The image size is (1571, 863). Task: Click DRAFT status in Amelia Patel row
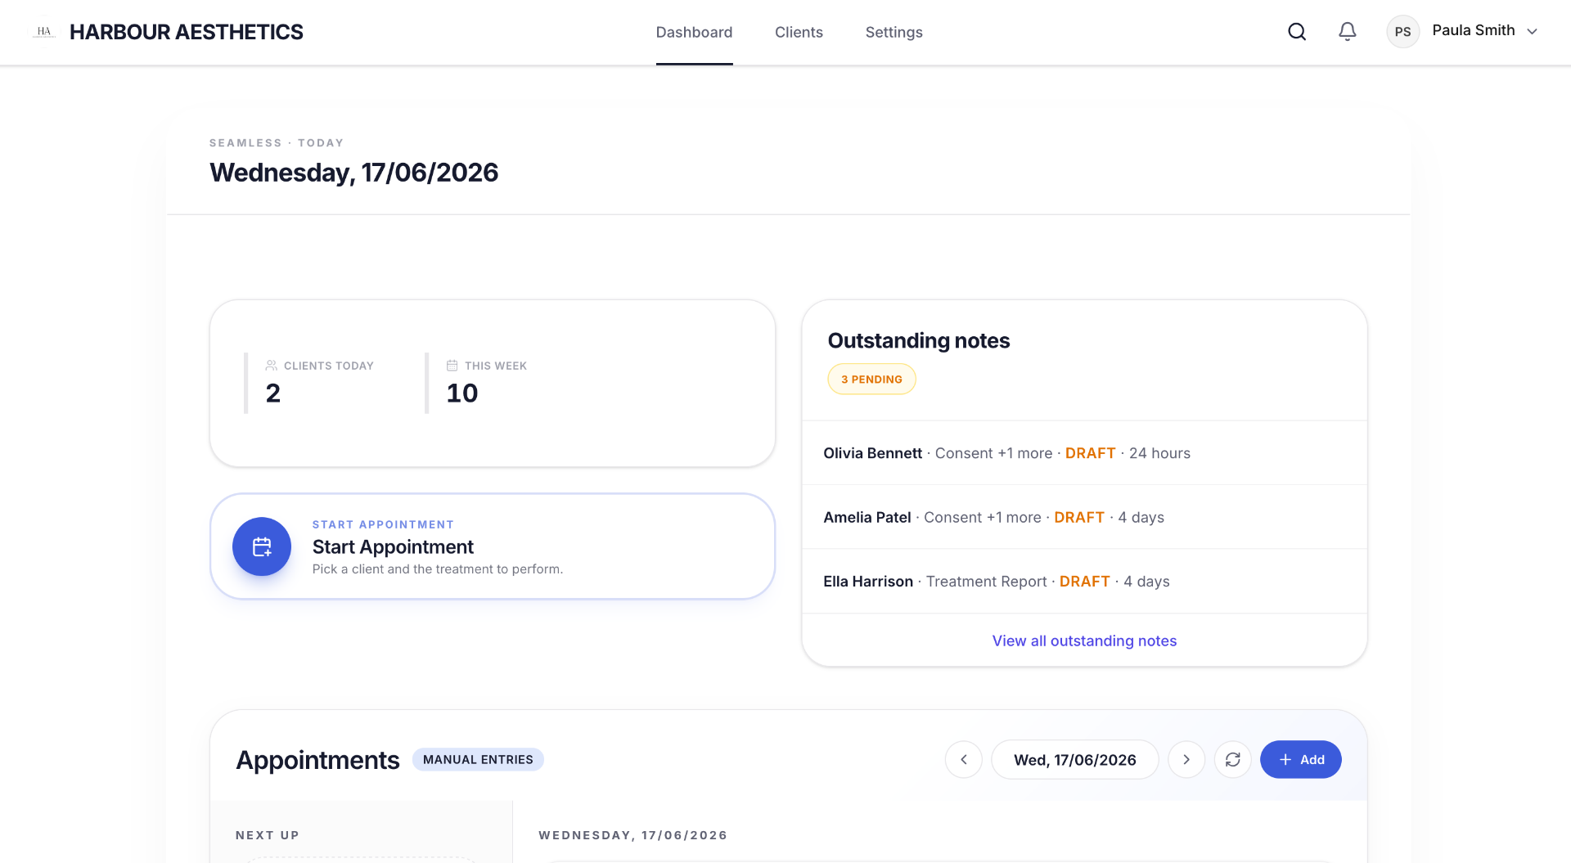click(x=1078, y=517)
